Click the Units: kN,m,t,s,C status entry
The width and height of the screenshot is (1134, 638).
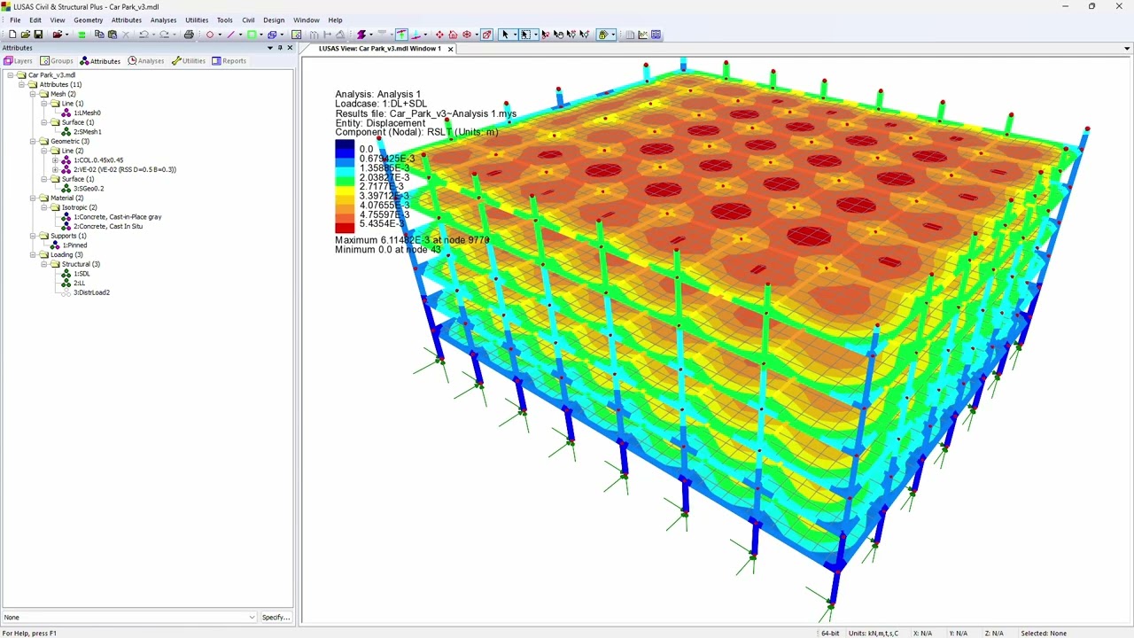(873, 633)
